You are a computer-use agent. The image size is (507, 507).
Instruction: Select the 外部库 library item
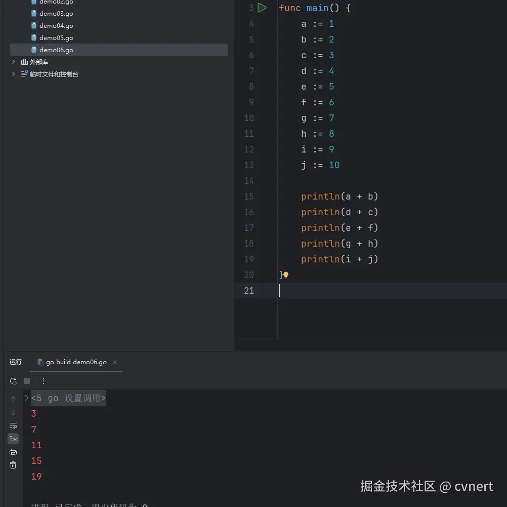pyautogui.click(x=39, y=62)
